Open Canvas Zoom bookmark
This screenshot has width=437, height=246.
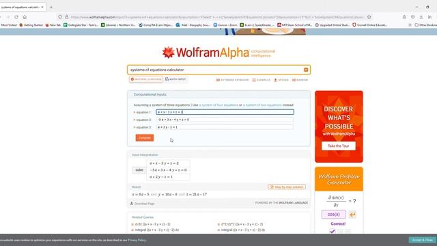[x=225, y=25]
